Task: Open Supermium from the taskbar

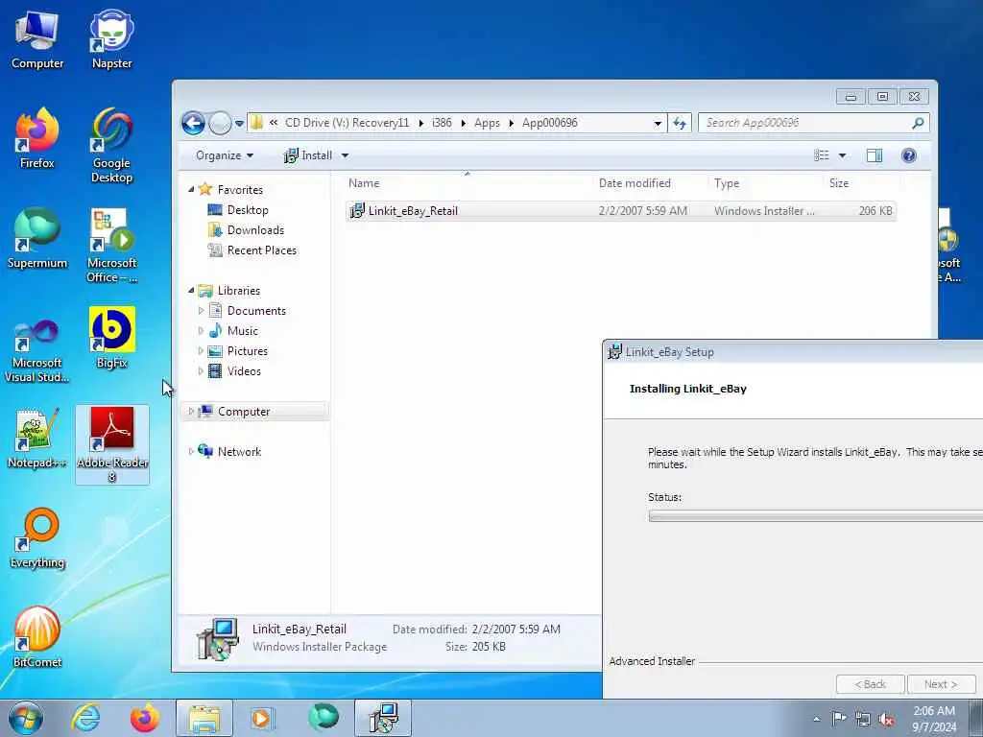Action: 323,717
